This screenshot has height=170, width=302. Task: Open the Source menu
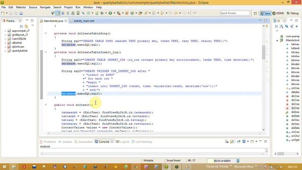click(x=33, y=7)
